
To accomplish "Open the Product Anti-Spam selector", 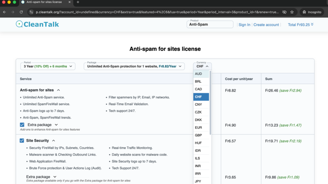I will pos(210,24).
